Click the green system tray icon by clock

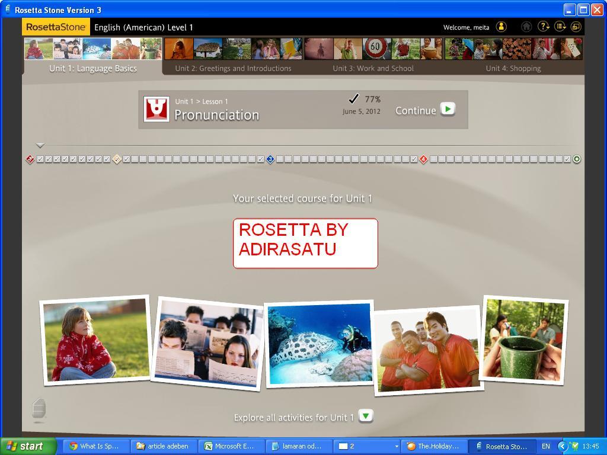574,447
